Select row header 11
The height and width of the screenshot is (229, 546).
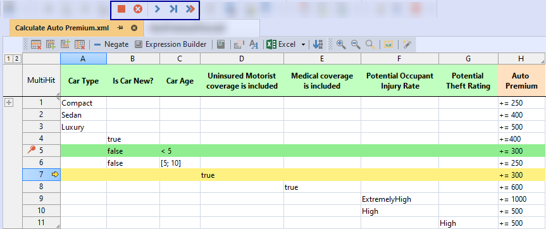click(x=41, y=223)
